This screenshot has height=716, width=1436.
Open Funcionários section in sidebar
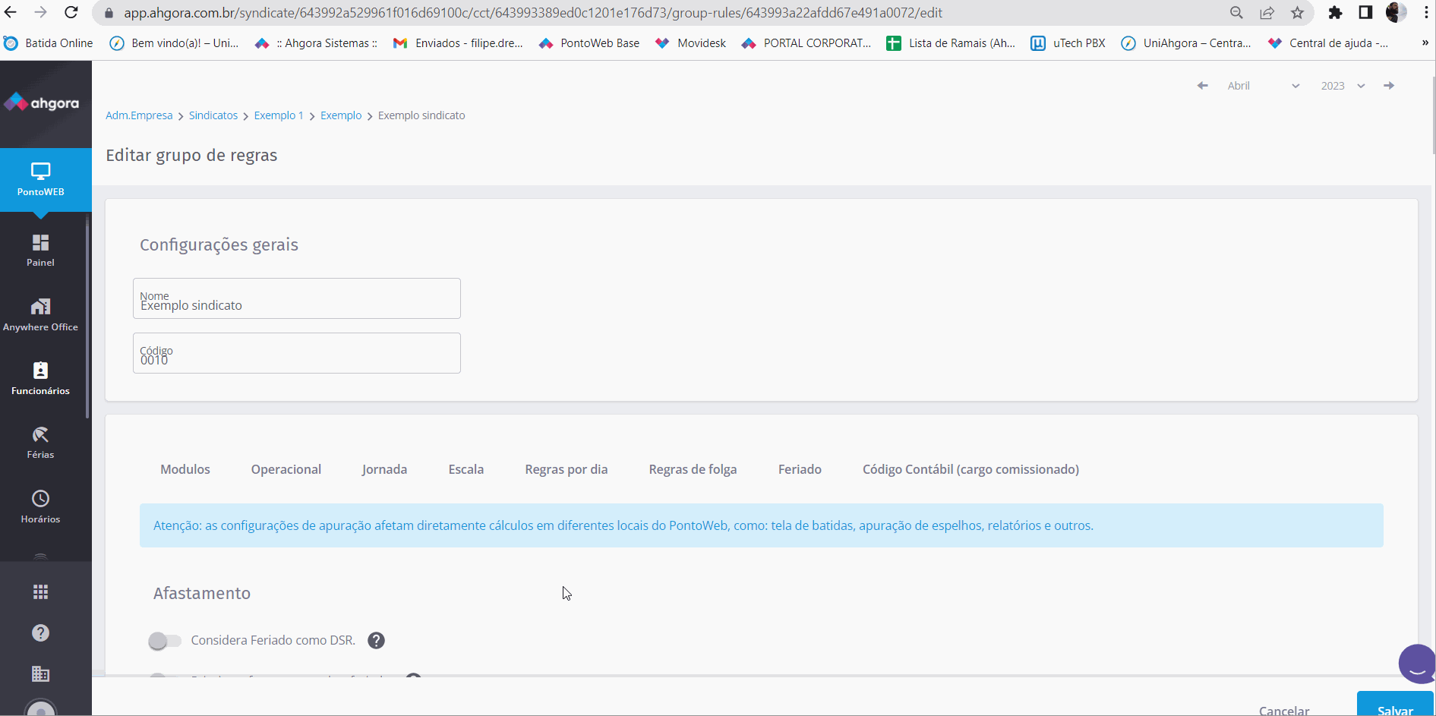pos(40,379)
